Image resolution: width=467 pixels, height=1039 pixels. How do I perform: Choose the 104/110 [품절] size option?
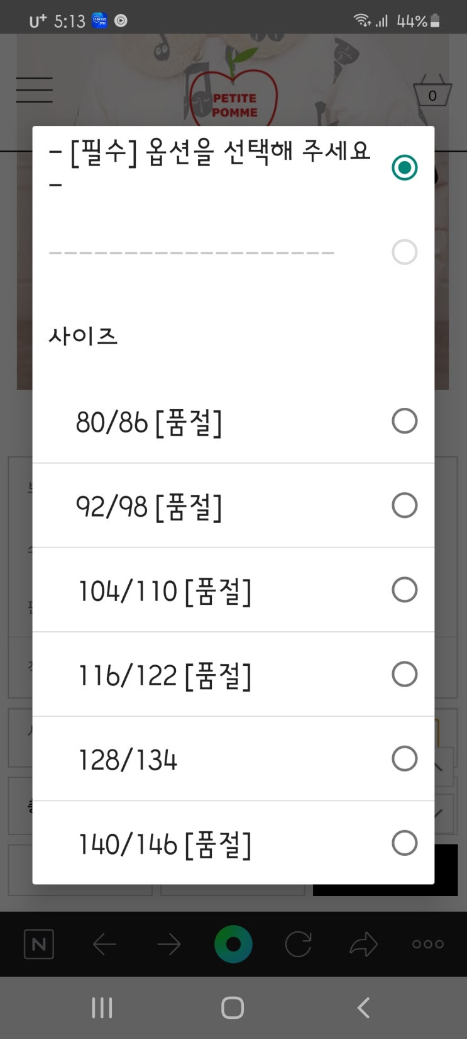point(233,590)
